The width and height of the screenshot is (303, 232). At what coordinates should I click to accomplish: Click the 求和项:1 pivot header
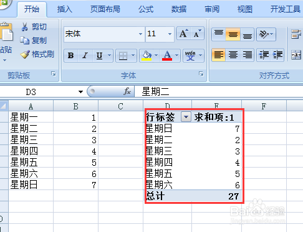pyautogui.click(x=217, y=117)
